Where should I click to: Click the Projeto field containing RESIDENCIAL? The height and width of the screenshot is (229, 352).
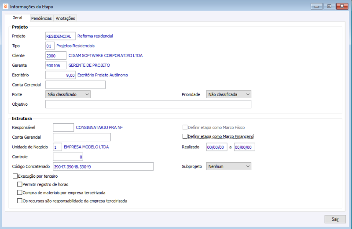tap(60, 36)
